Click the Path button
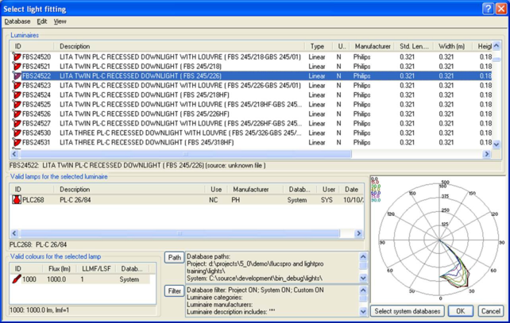This screenshot has height=323, width=510. 174,258
